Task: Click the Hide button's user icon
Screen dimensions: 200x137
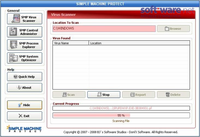Action: click(20, 105)
